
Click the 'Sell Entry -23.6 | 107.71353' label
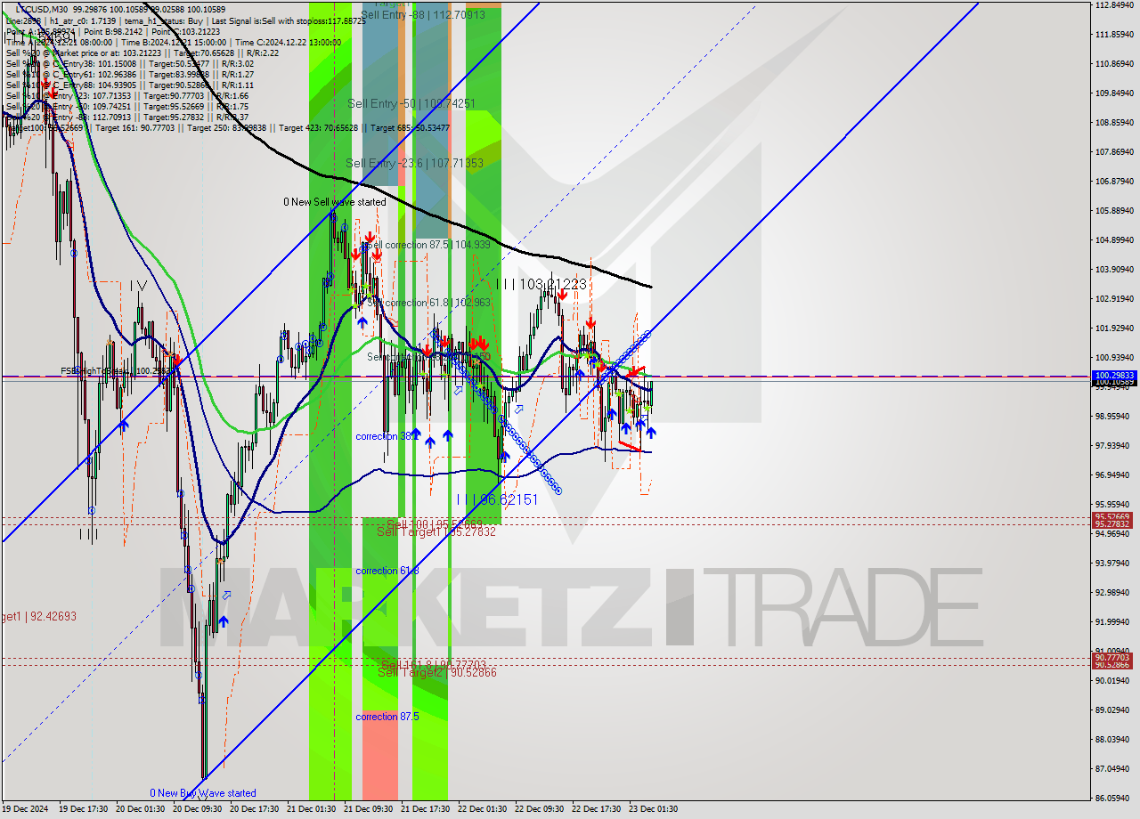click(x=415, y=163)
